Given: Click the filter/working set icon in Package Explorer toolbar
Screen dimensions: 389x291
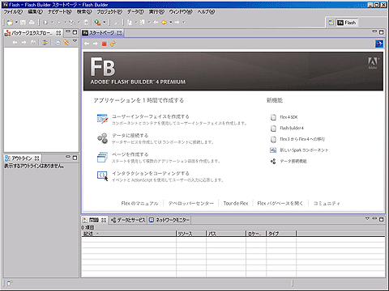Looking at the screenshot, I should (45, 43).
